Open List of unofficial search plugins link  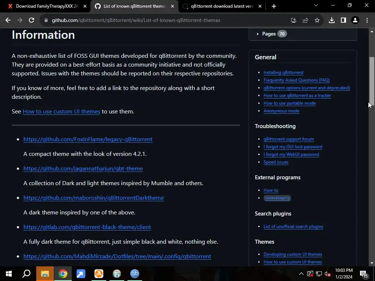[x=293, y=226]
